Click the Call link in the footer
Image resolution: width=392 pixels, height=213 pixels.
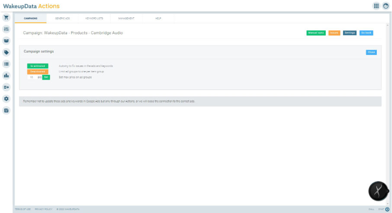tap(371, 209)
